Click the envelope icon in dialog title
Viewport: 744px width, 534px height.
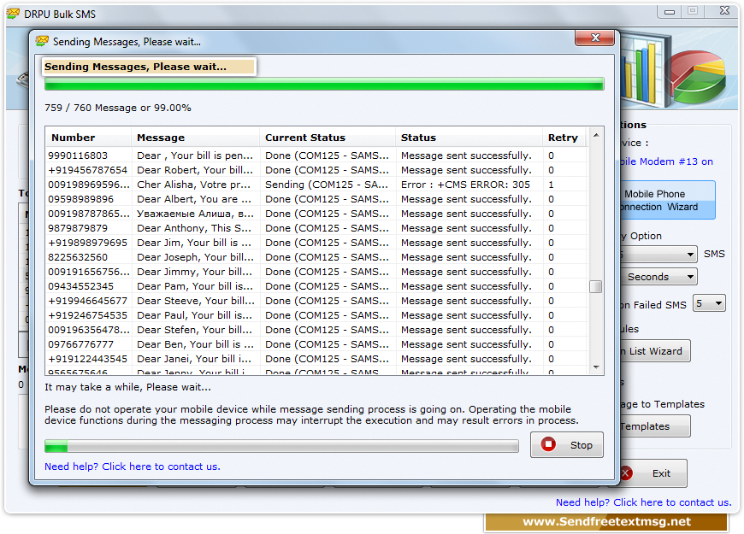click(x=42, y=41)
